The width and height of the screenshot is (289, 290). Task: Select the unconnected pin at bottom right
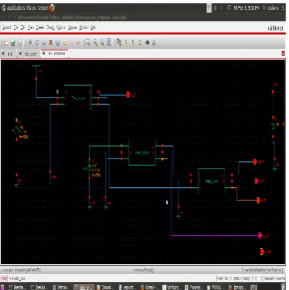[x=262, y=252]
